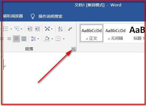Toggle distributed alignment
146x106 pixels.
pos(24,39)
